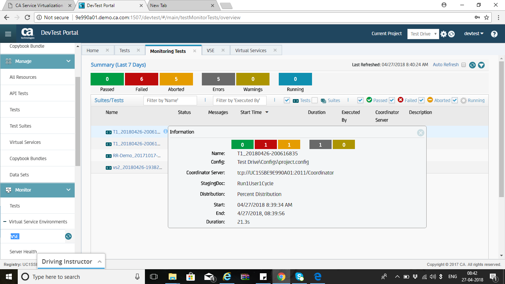Open the Current Project Test Drive dropdown
Image resolution: width=505 pixels, height=284 pixels.
tap(423, 34)
